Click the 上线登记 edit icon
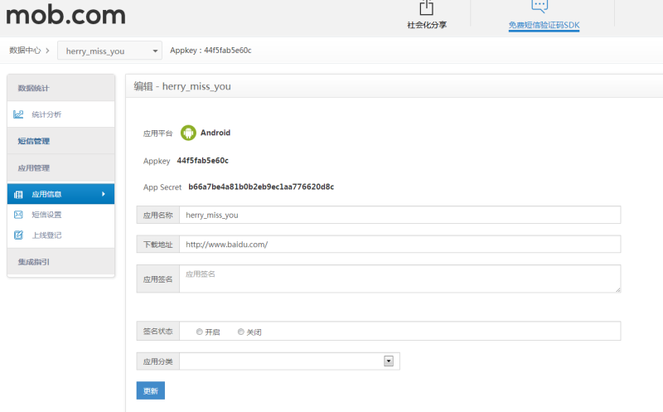 point(18,235)
